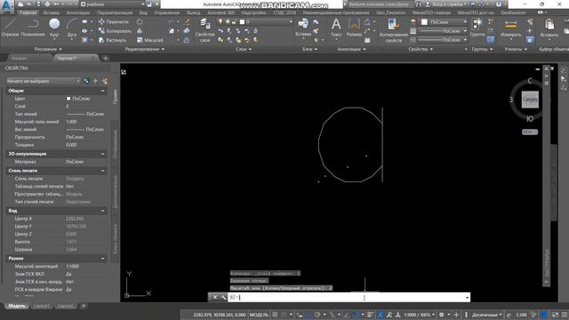
Task: Collapse the Вид properties section
Action: (103, 211)
